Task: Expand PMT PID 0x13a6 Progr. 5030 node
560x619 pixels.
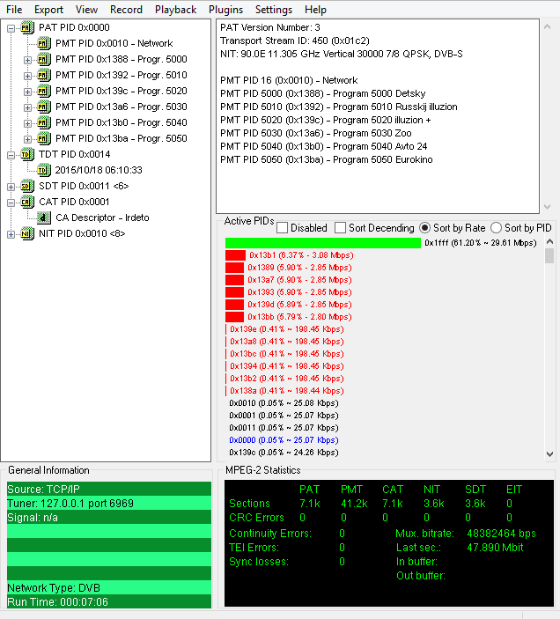Action: click(27, 107)
